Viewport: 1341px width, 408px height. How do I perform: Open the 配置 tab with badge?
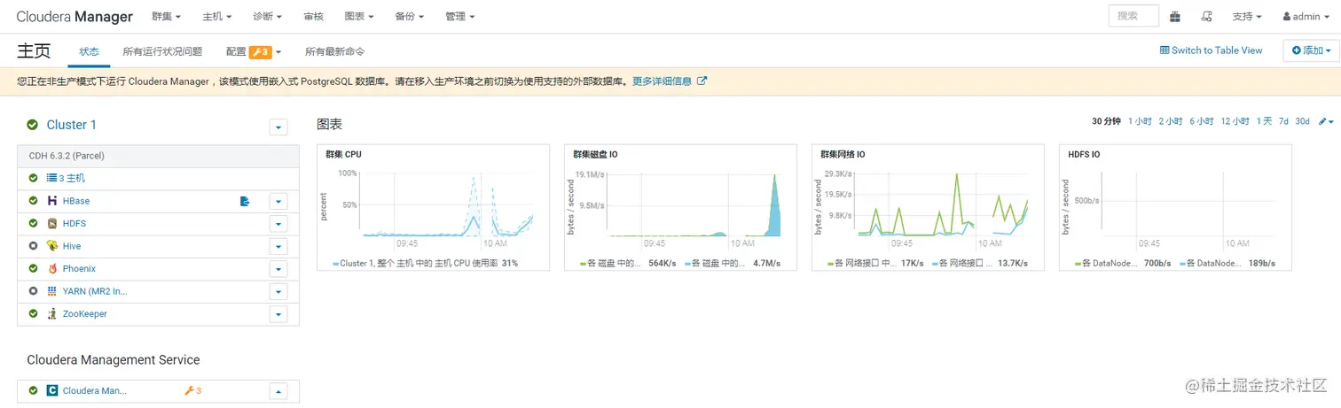point(254,51)
